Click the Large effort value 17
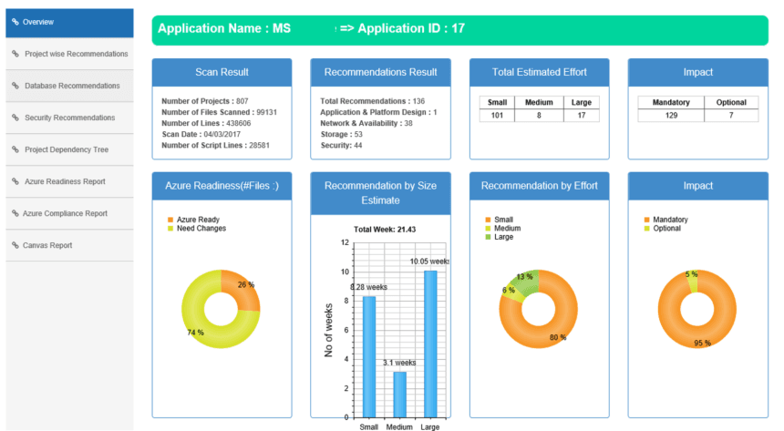The image size is (784, 431). click(x=582, y=116)
